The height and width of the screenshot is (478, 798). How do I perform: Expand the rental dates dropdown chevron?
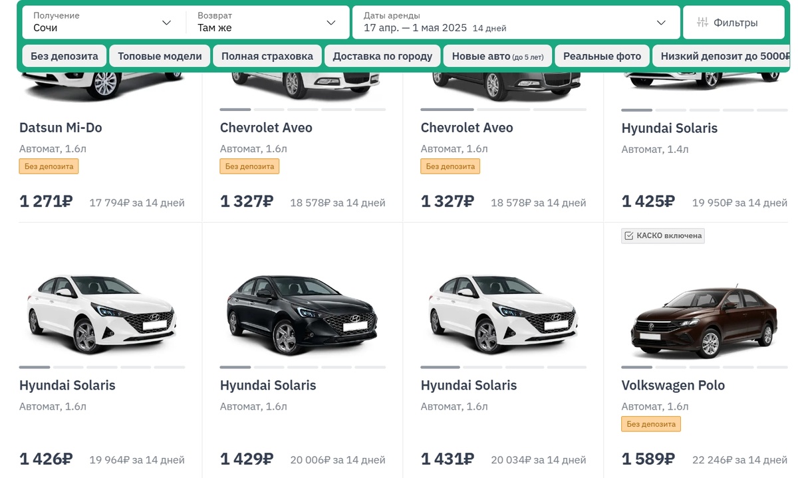click(x=661, y=23)
